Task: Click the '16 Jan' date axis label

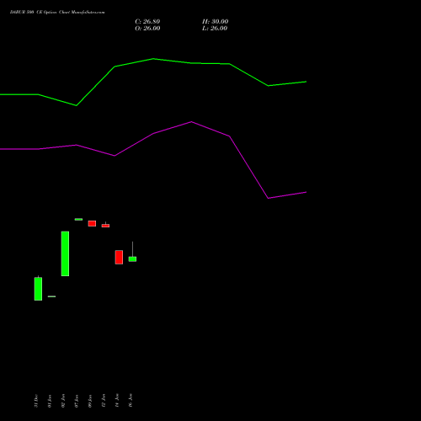Action: point(131,401)
